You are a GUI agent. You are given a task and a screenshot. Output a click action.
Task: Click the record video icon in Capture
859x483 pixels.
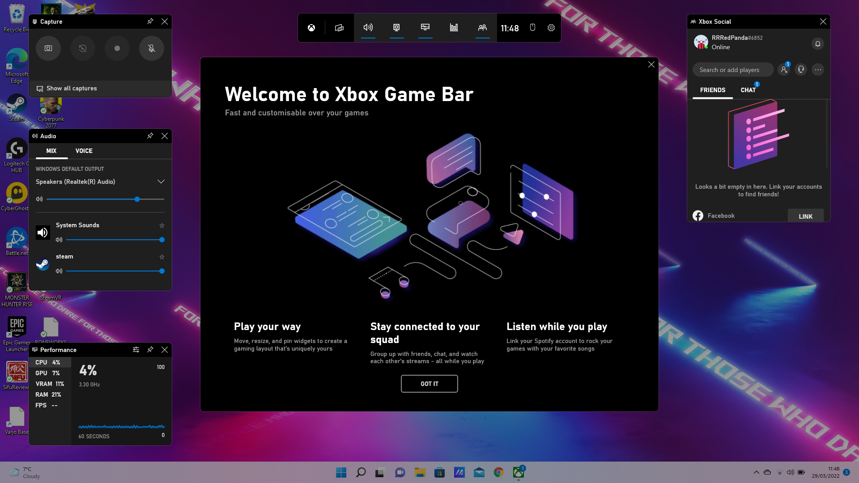117,48
